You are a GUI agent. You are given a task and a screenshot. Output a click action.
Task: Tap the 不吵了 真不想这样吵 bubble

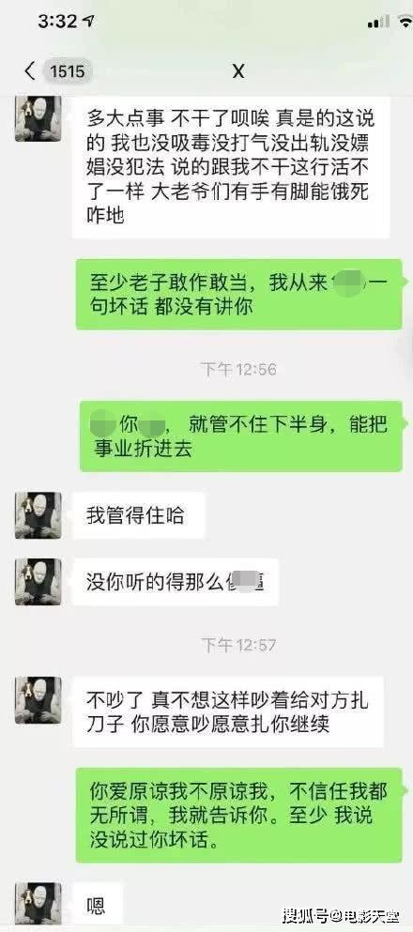(x=227, y=712)
